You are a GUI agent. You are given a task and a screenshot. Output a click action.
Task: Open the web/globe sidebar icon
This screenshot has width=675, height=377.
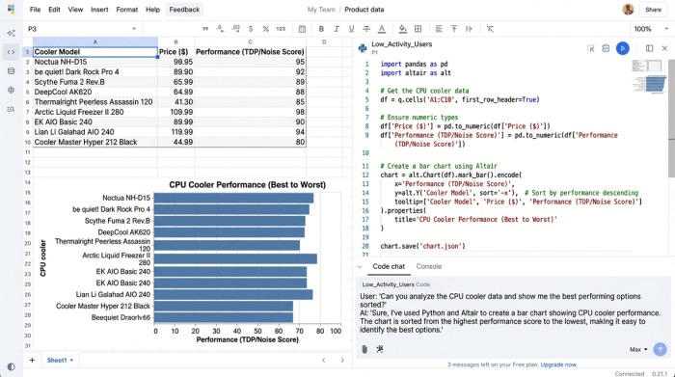(x=11, y=90)
